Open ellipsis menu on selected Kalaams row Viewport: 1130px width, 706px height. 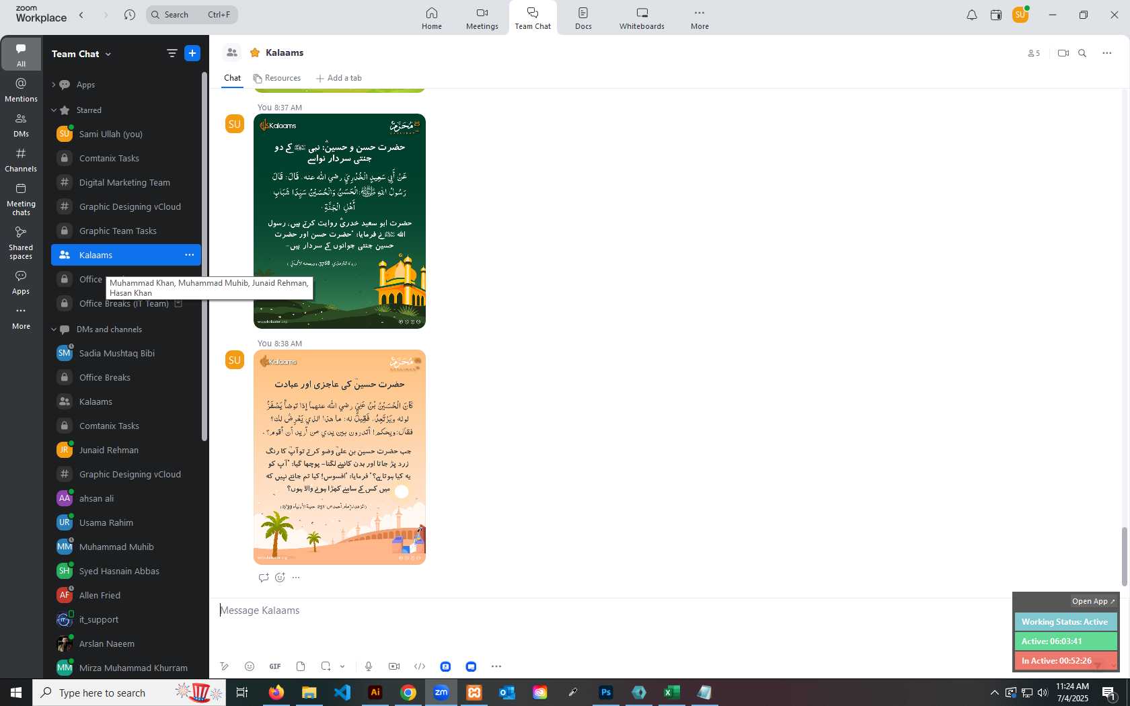click(x=190, y=255)
